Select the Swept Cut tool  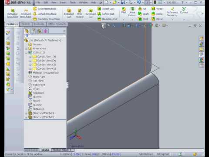click(x=105, y=9)
